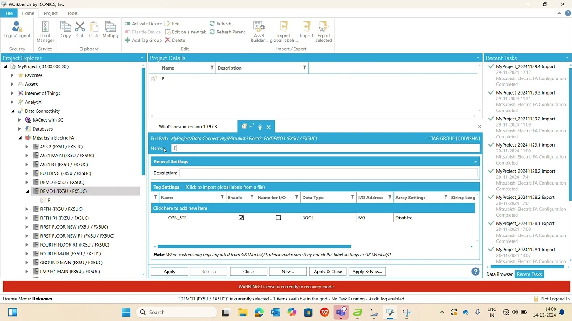Click the Import icon in the ribbon
The height and width of the screenshot is (321, 572).
coord(307,29)
